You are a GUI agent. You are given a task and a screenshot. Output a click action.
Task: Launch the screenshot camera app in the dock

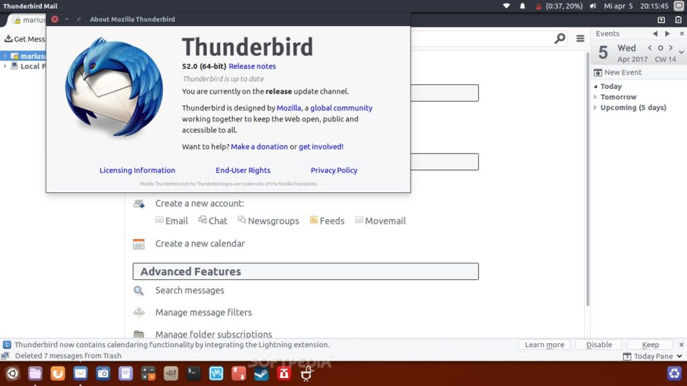[x=103, y=373]
